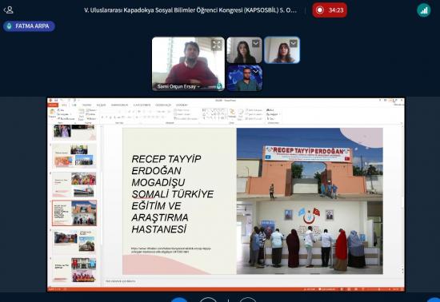Switch to Slide Sorter view icon
The image size is (440, 302).
349,289
